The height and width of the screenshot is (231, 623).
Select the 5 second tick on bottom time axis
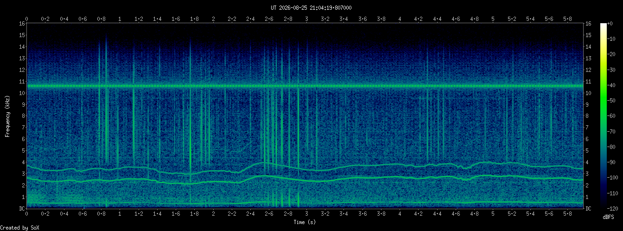pyautogui.click(x=493, y=214)
